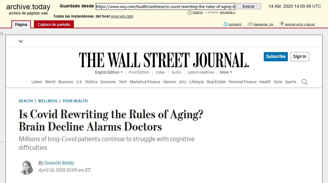Screen dimensions: 328x183
Task: Click the share icon in archive bar
Action: point(225,24)
